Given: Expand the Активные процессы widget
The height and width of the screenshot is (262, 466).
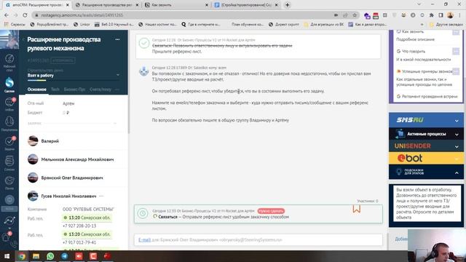Looking at the screenshot, I should click(426, 134).
